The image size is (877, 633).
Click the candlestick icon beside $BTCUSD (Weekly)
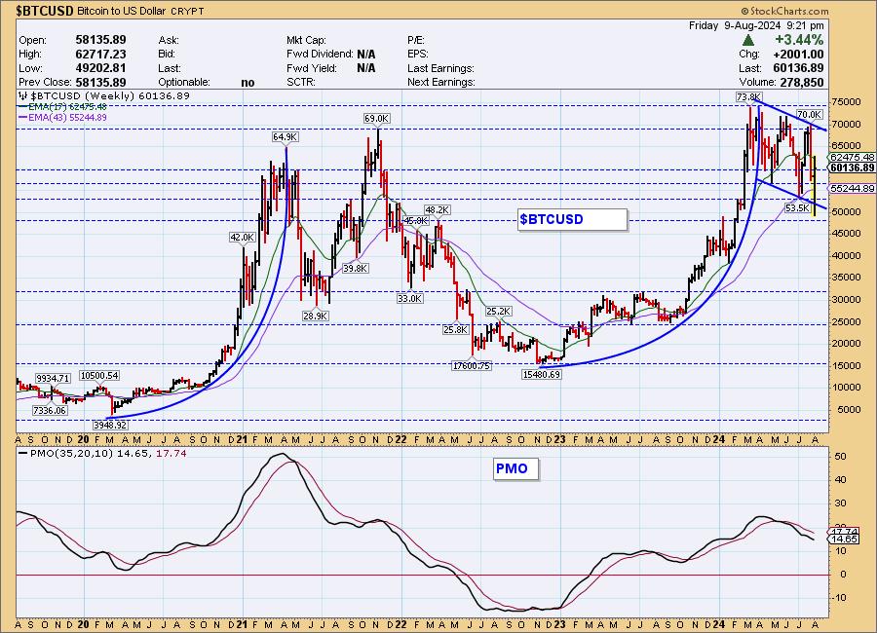tap(22, 96)
